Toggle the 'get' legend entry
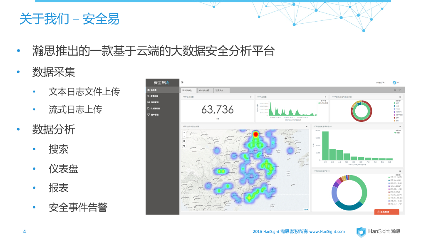Viewport: 426px width, 240px height. pyautogui.click(x=396, y=103)
